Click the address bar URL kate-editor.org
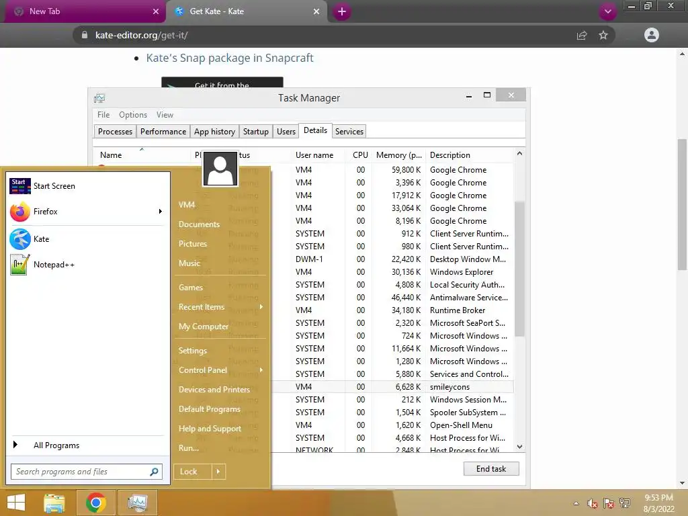Screen dimensions: 688x516 click(x=141, y=36)
